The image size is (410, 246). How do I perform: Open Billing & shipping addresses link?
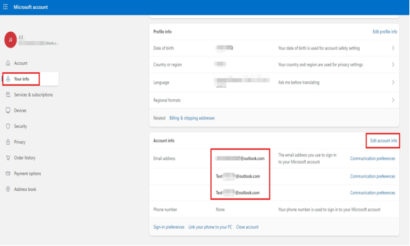(x=192, y=118)
